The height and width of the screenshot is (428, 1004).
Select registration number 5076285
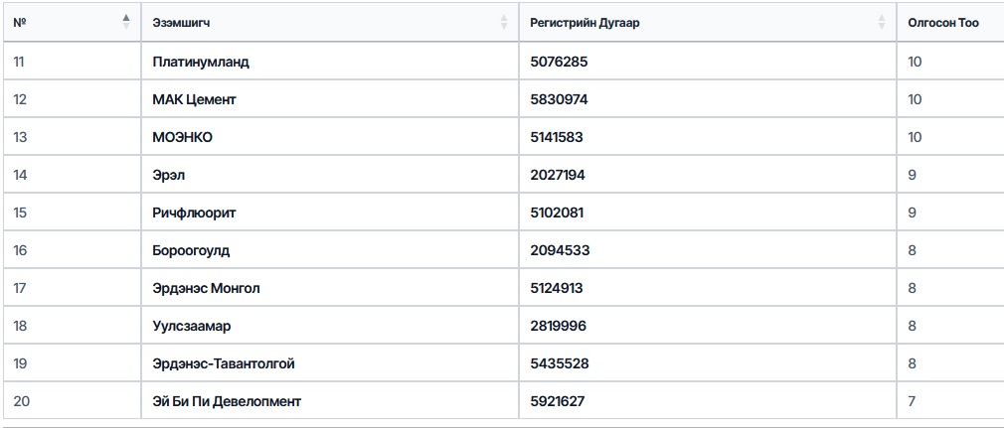559,62
